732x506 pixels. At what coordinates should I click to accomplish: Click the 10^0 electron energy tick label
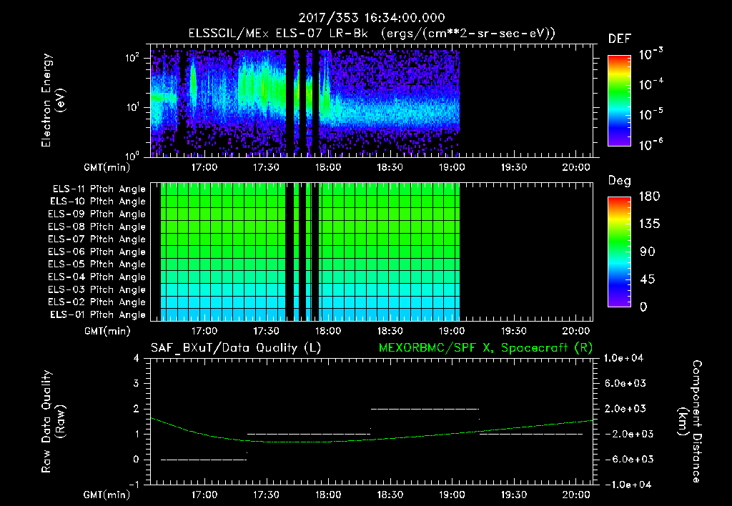pos(132,155)
